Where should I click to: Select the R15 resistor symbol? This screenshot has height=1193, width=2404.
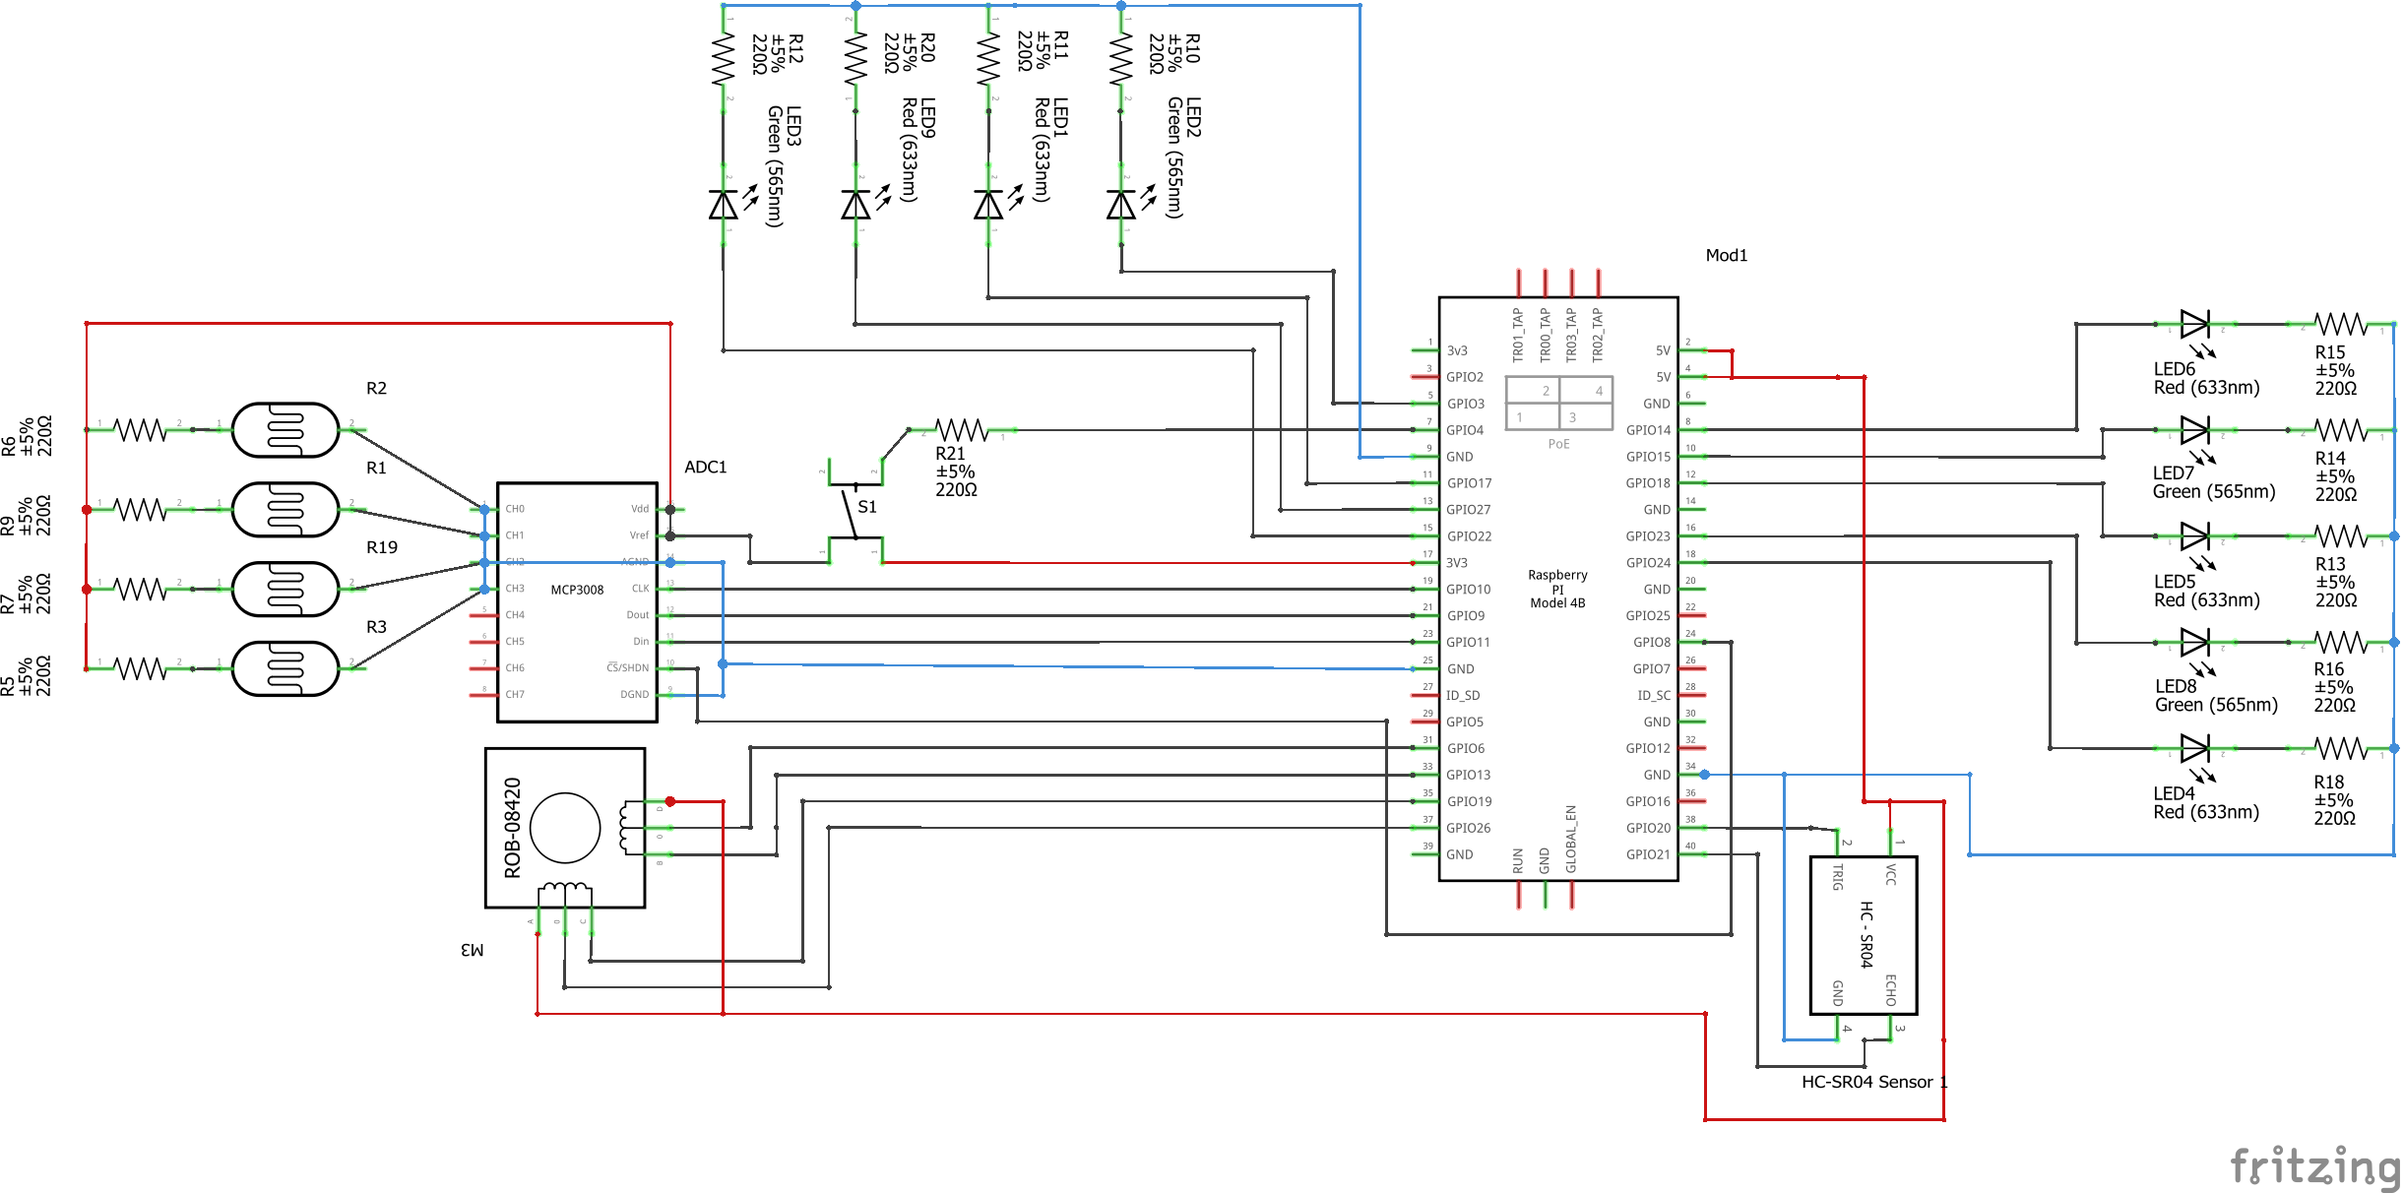[x=2340, y=324]
